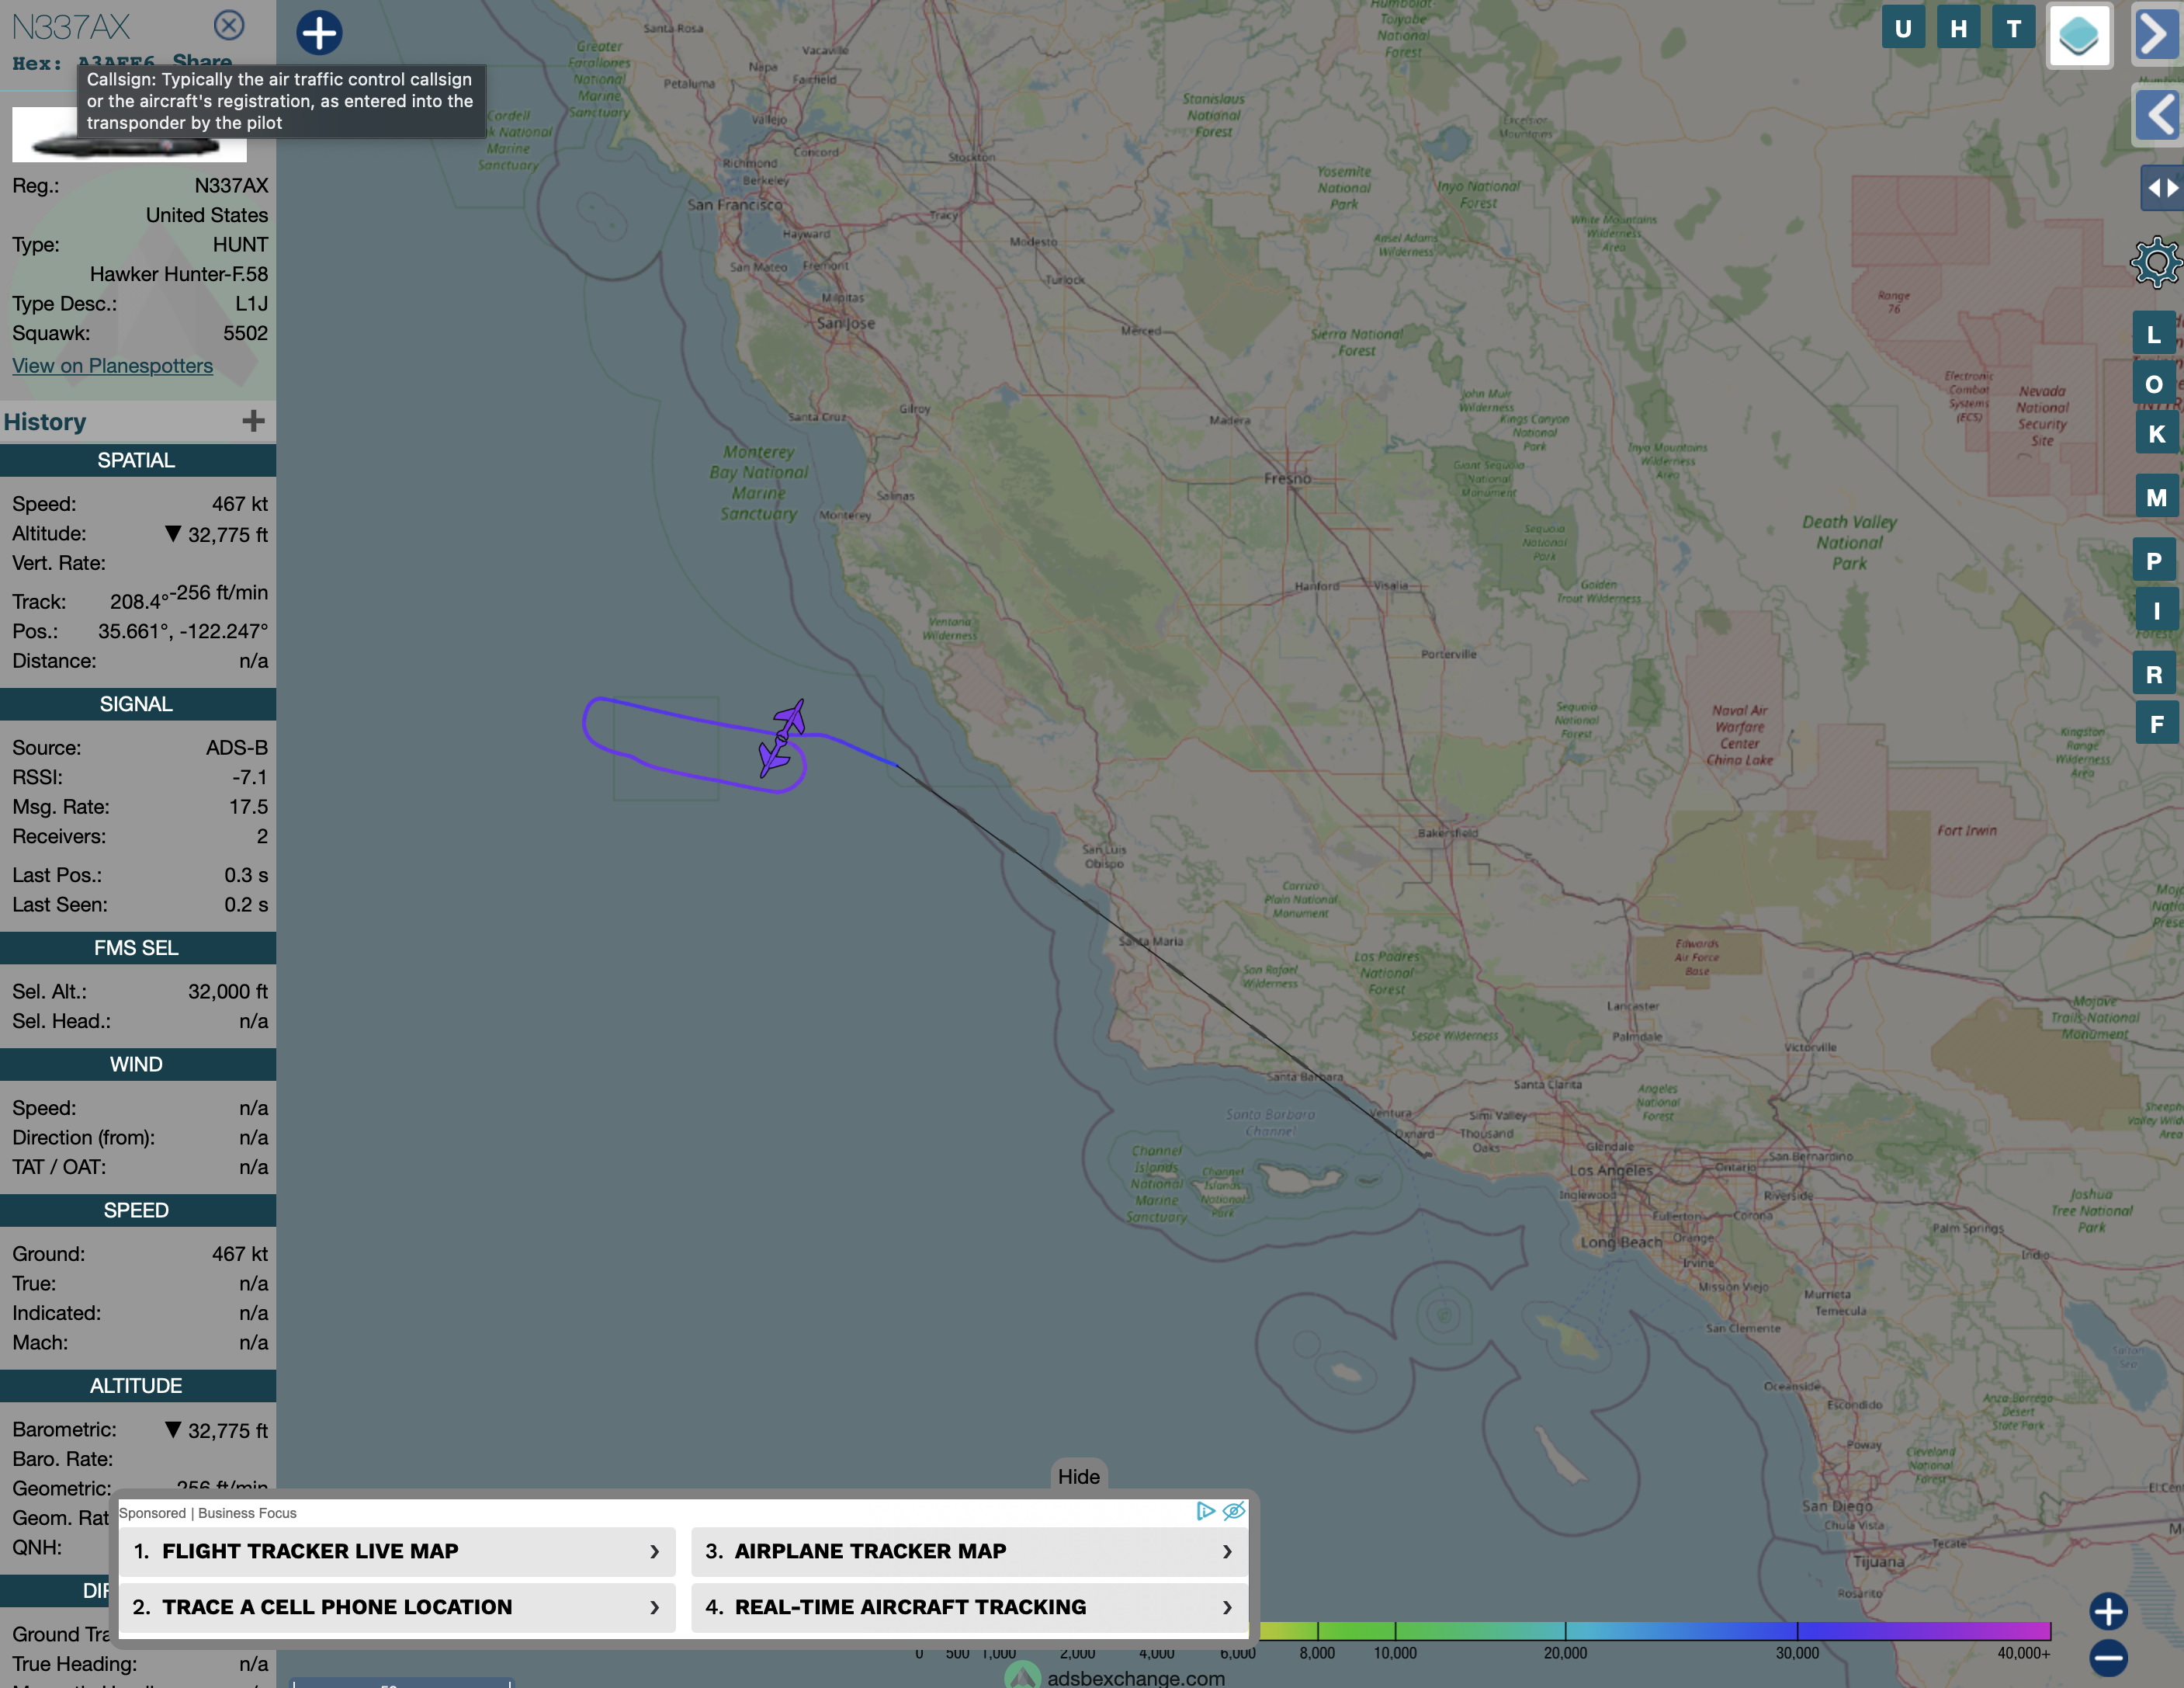Toggle the H map button
Image resolution: width=2184 pixels, height=1688 pixels.
pos(1958,28)
